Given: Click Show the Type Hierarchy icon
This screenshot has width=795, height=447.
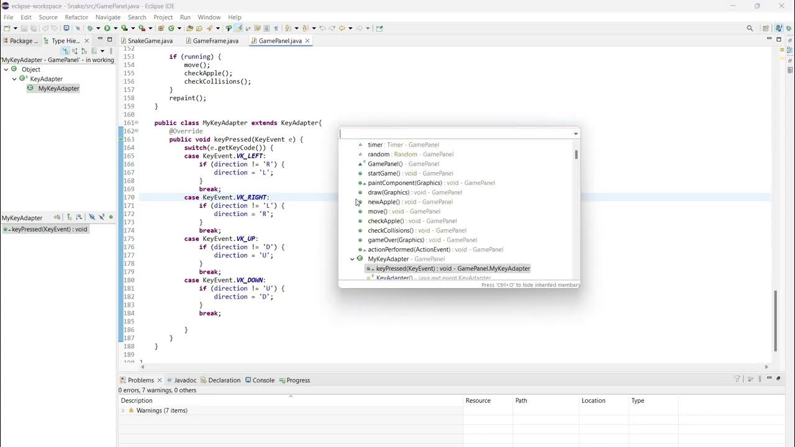Looking at the screenshot, I should point(65,51).
